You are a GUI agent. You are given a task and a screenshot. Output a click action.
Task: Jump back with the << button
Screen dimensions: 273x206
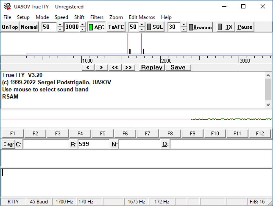tap(115, 68)
